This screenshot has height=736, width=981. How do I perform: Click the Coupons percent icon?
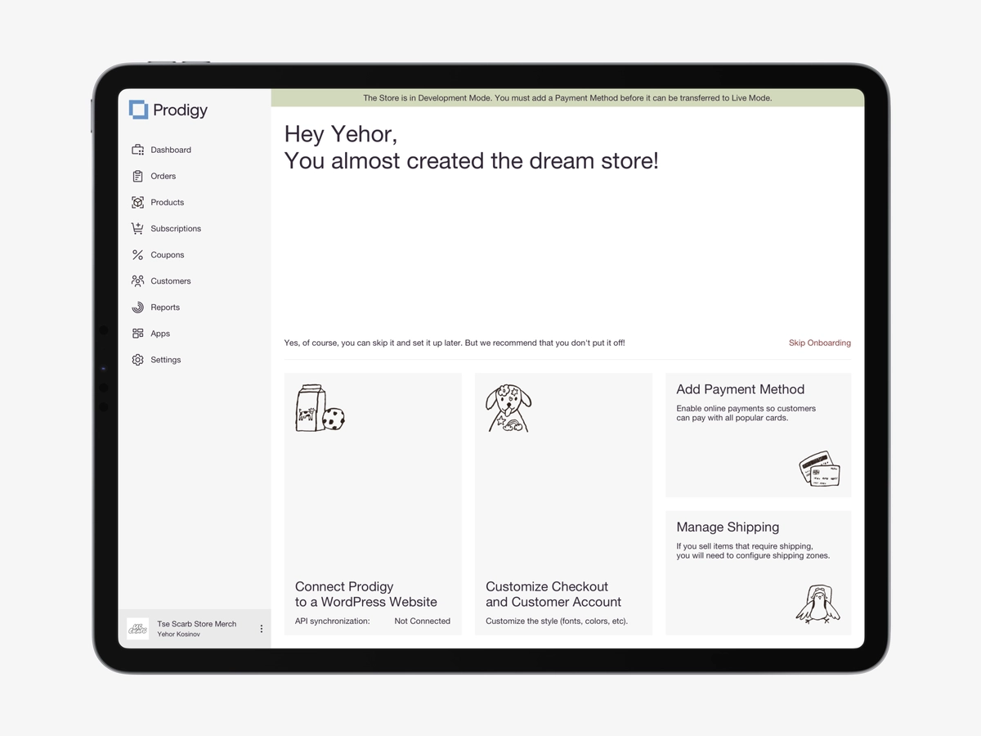(x=137, y=254)
